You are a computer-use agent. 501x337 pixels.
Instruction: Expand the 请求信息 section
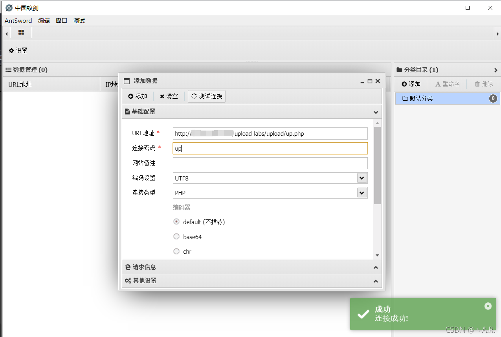click(x=252, y=267)
